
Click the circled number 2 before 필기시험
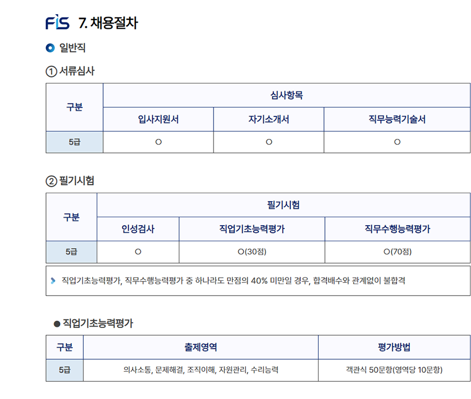51,181
